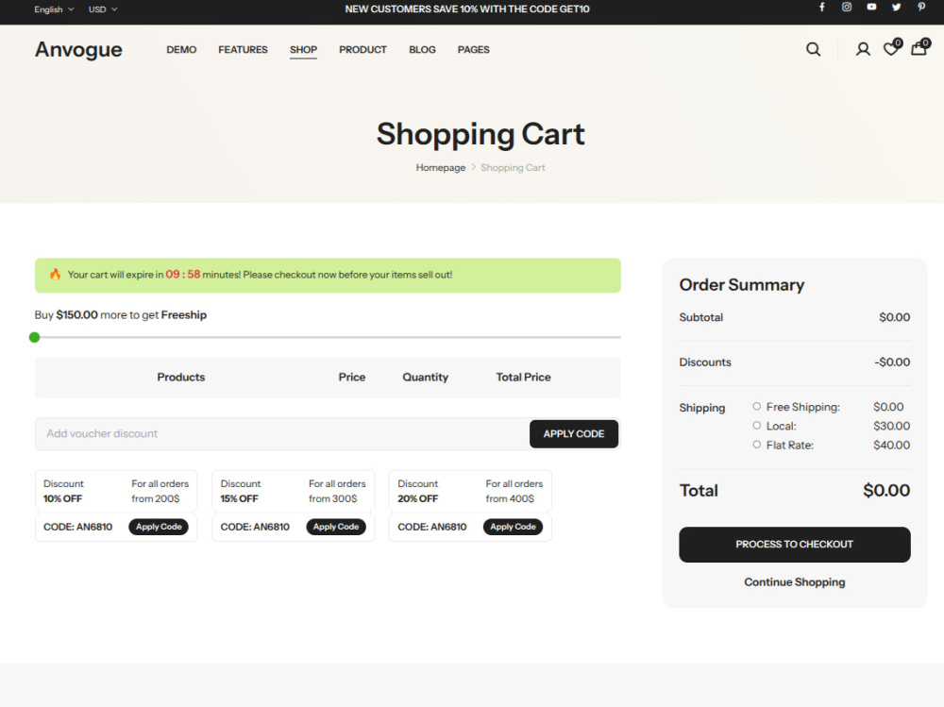Click the Quantity column header
The image size is (944, 707).
tap(425, 377)
